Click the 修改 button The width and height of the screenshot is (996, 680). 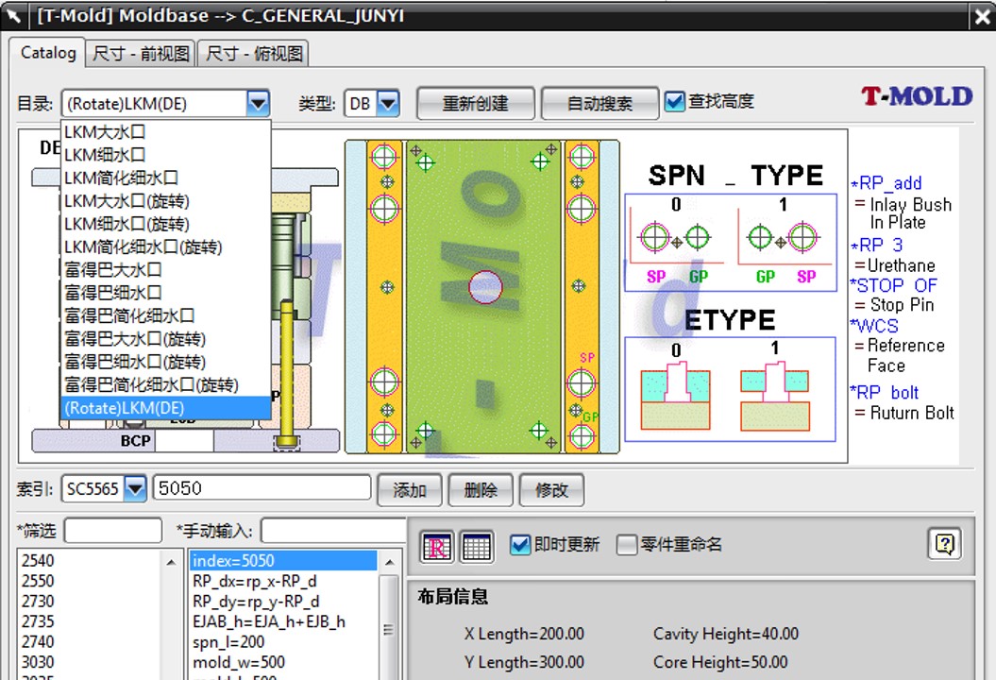point(551,489)
